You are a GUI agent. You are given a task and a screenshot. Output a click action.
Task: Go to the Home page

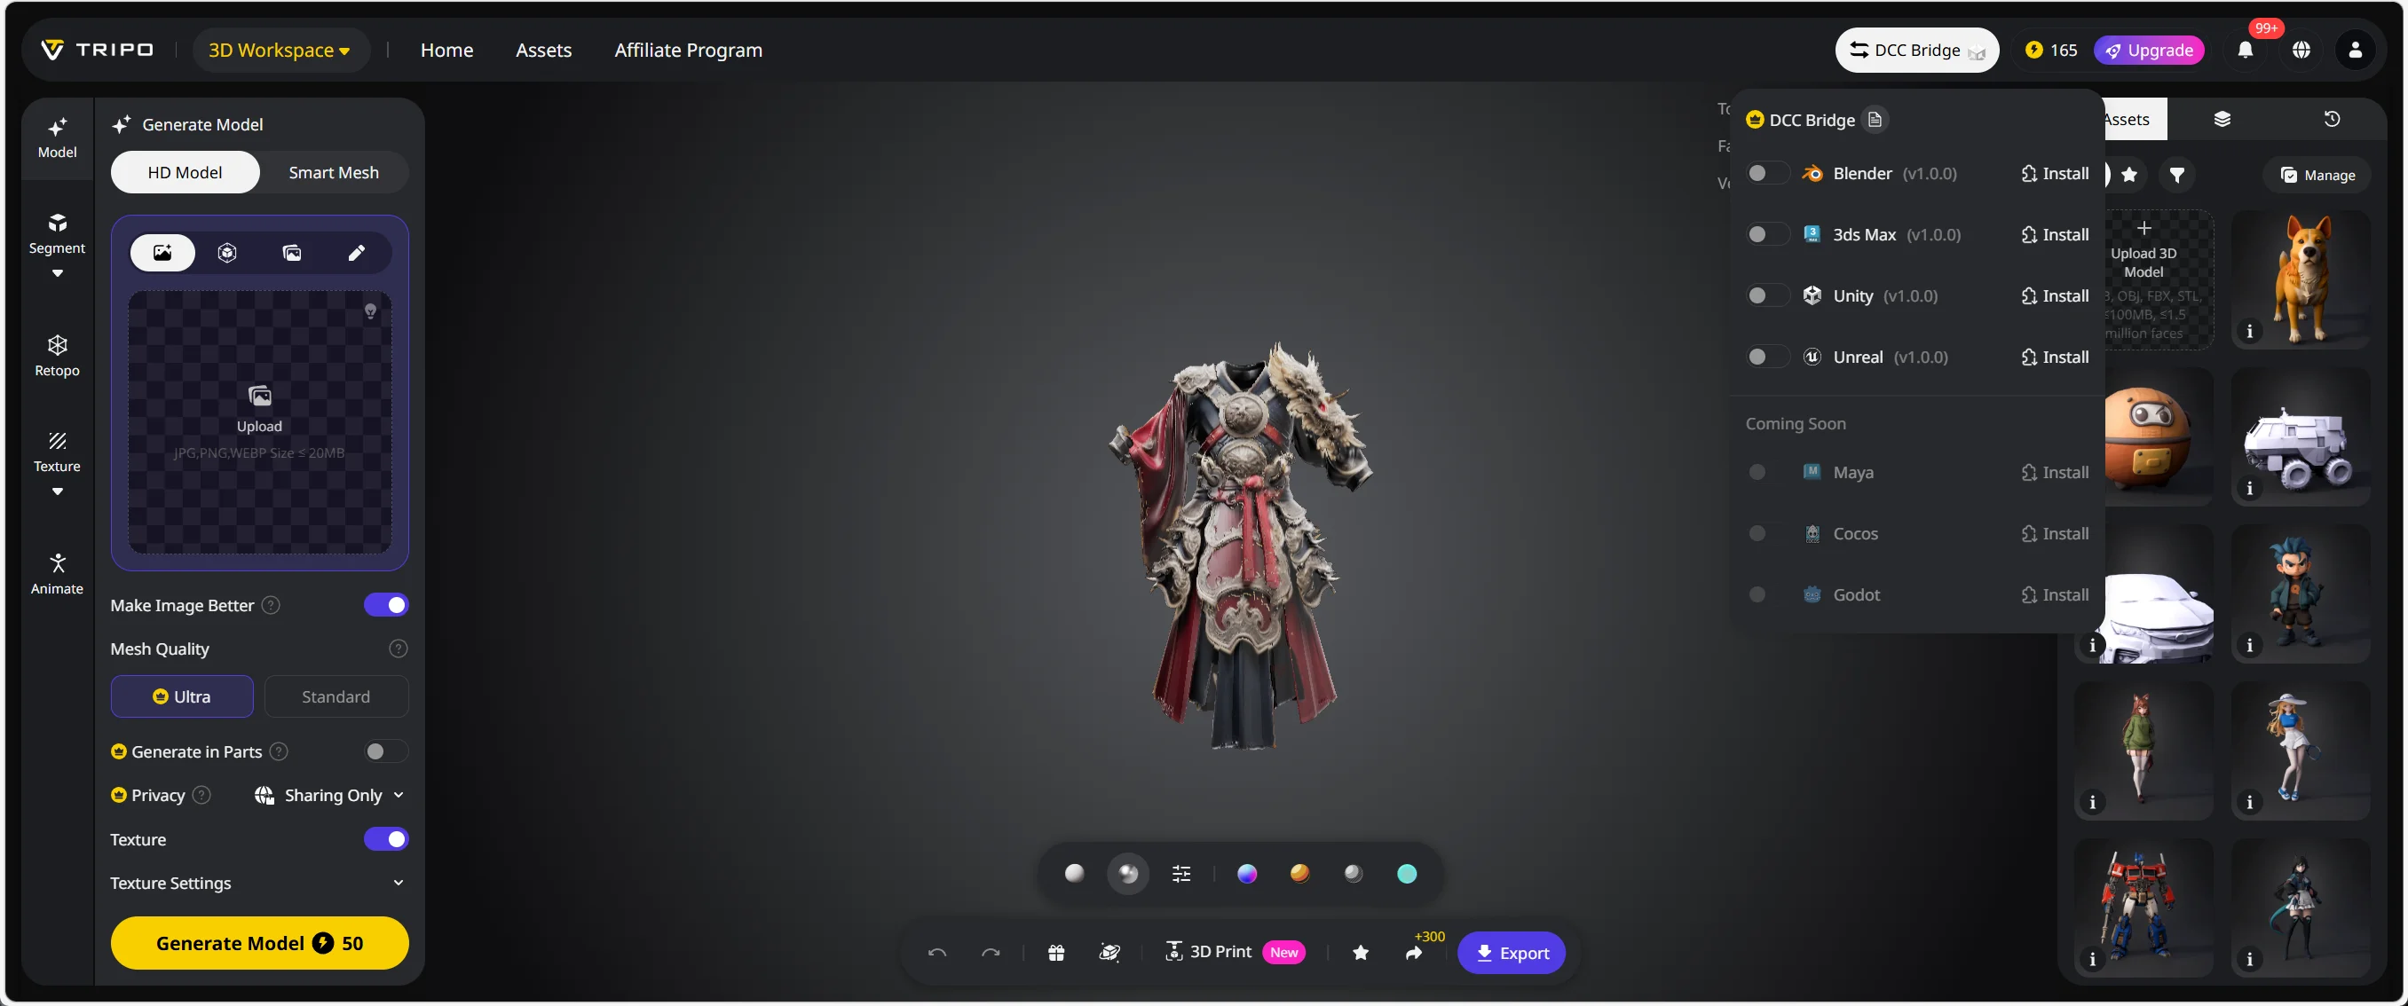(x=446, y=51)
